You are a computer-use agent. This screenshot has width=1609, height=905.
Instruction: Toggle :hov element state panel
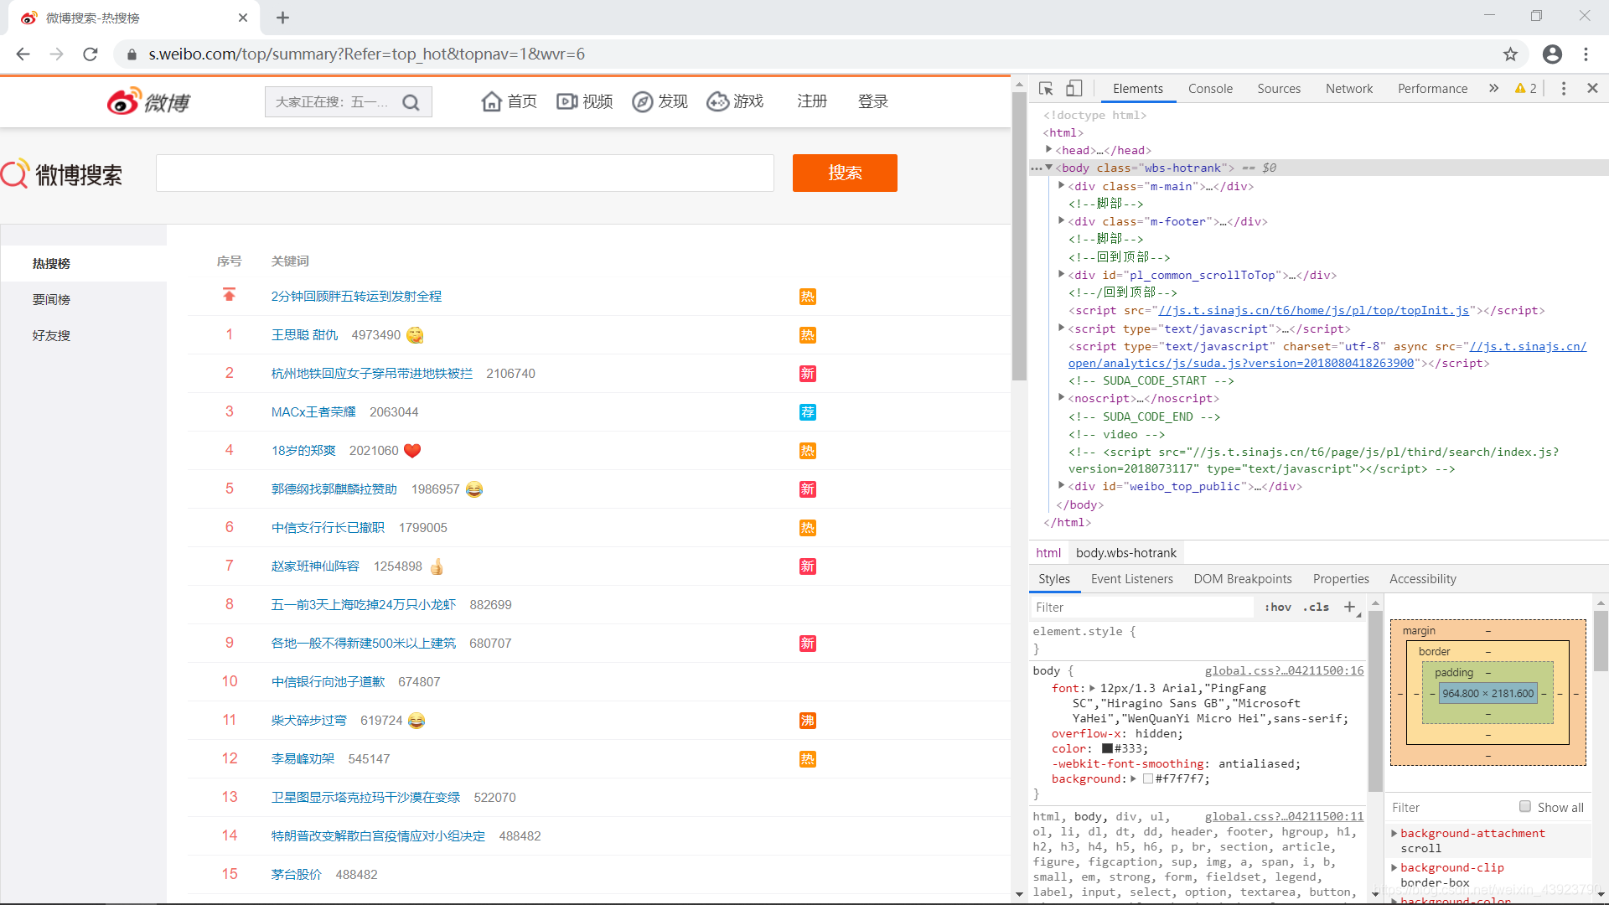[x=1278, y=607]
